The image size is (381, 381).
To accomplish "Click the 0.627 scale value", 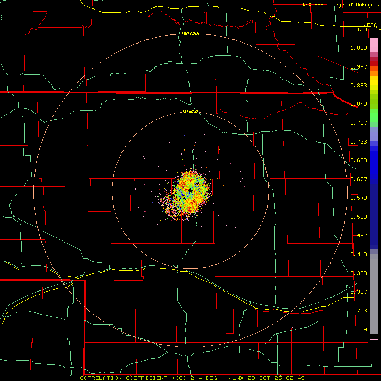I will (x=359, y=179).
